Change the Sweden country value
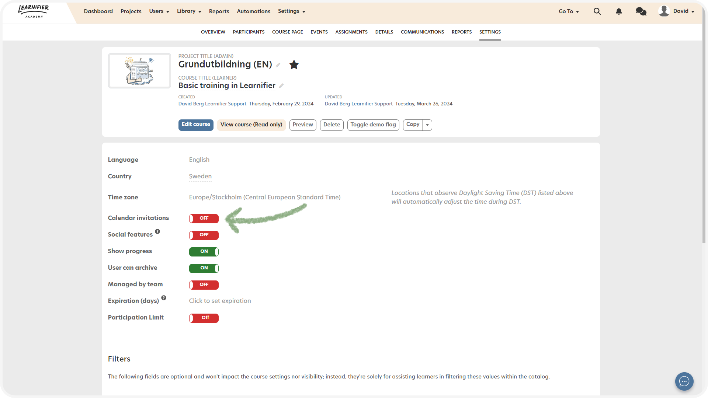 [200, 177]
